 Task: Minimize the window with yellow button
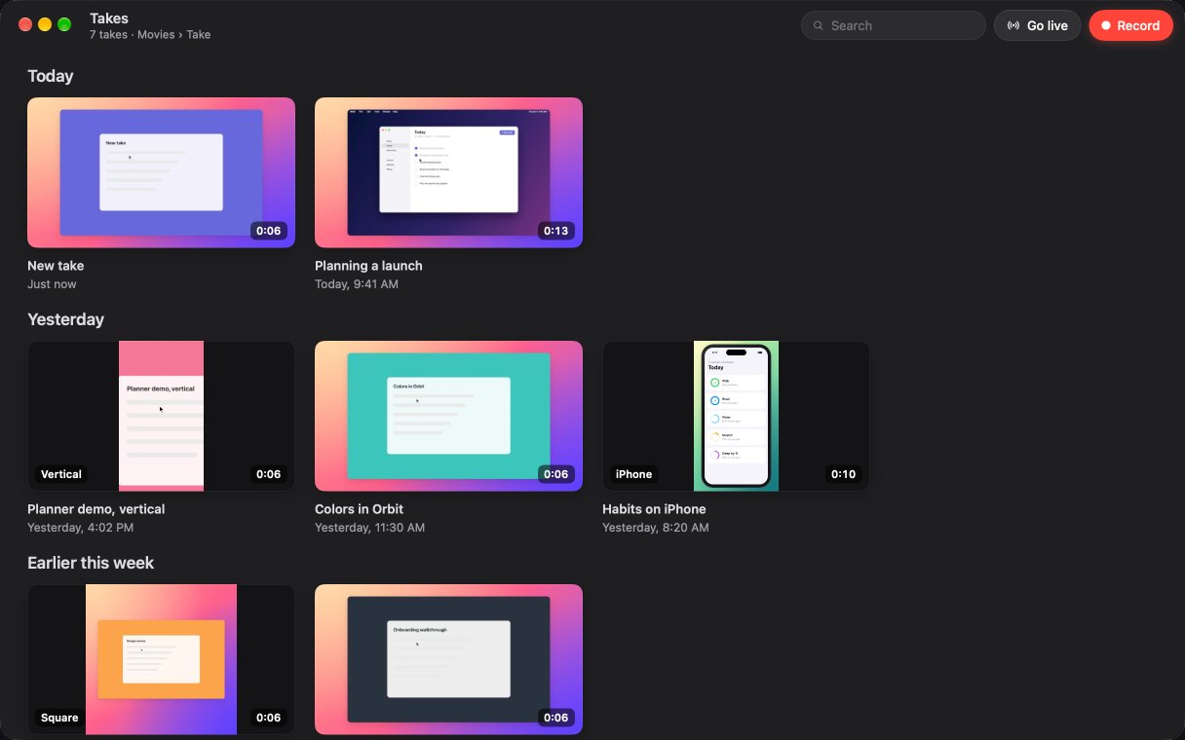pyautogui.click(x=45, y=24)
